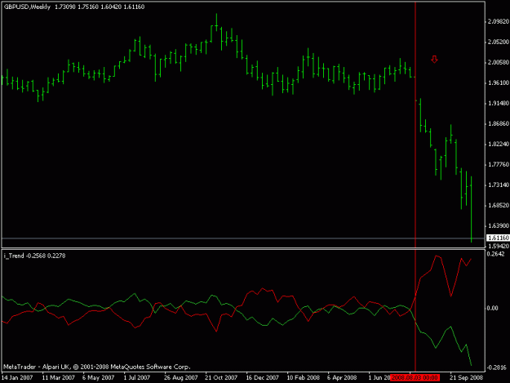Viewport: 510px width, 383px height.
Task: Click price scale value 1.96100
Action: point(499,83)
